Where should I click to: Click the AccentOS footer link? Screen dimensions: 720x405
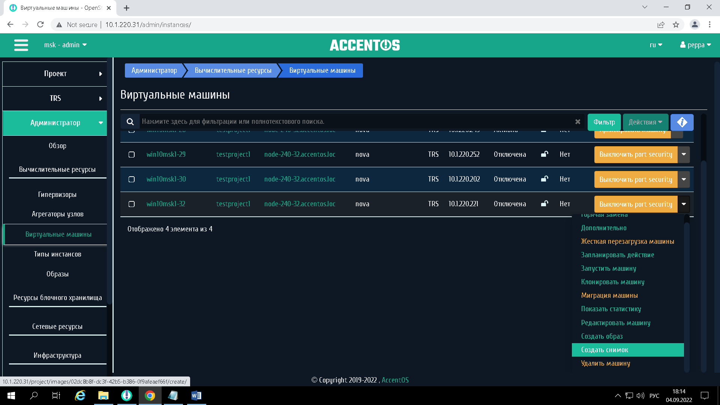pyautogui.click(x=395, y=380)
